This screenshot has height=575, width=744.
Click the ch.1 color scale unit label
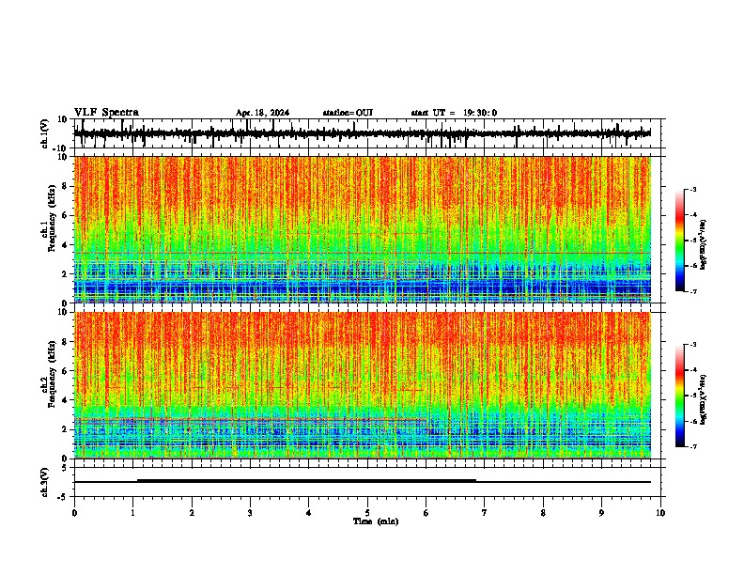pos(703,245)
